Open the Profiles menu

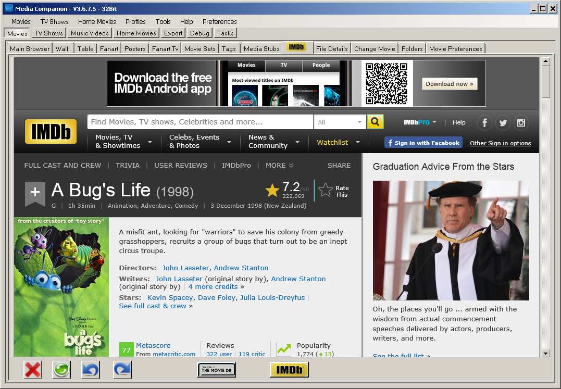[x=135, y=21]
